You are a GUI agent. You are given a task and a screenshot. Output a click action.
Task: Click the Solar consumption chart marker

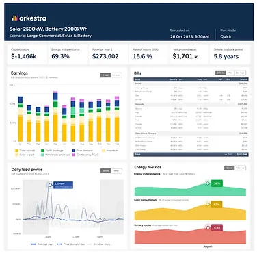208,204
